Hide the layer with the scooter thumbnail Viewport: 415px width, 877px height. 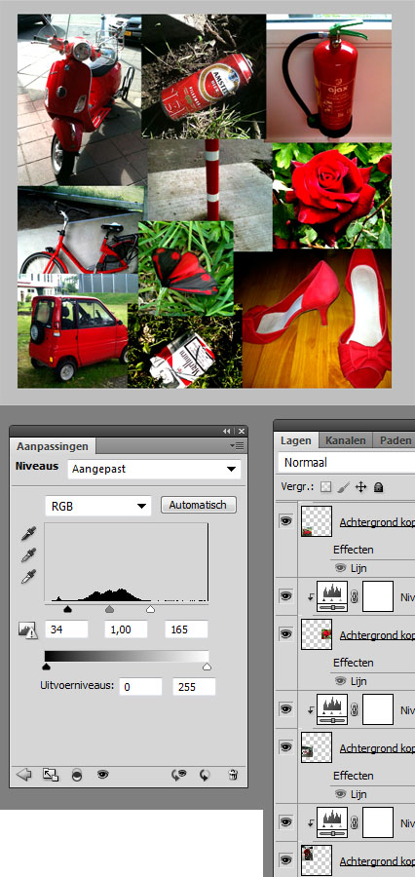(286, 859)
